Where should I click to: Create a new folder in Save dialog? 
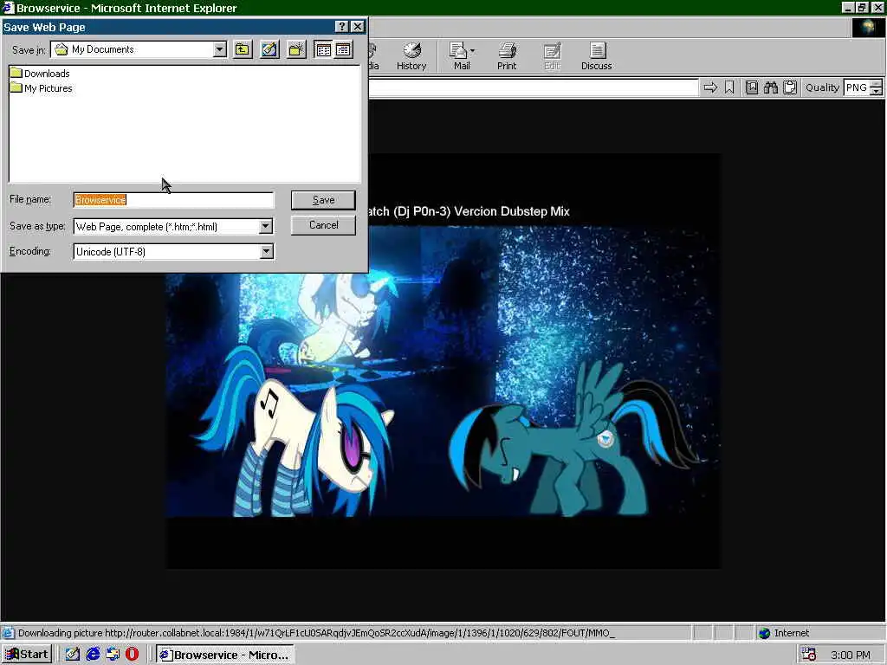pos(296,49)
